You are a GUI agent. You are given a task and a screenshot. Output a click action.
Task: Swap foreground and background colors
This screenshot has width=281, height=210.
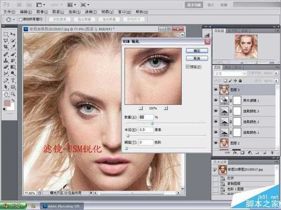[x=13, y=101]
